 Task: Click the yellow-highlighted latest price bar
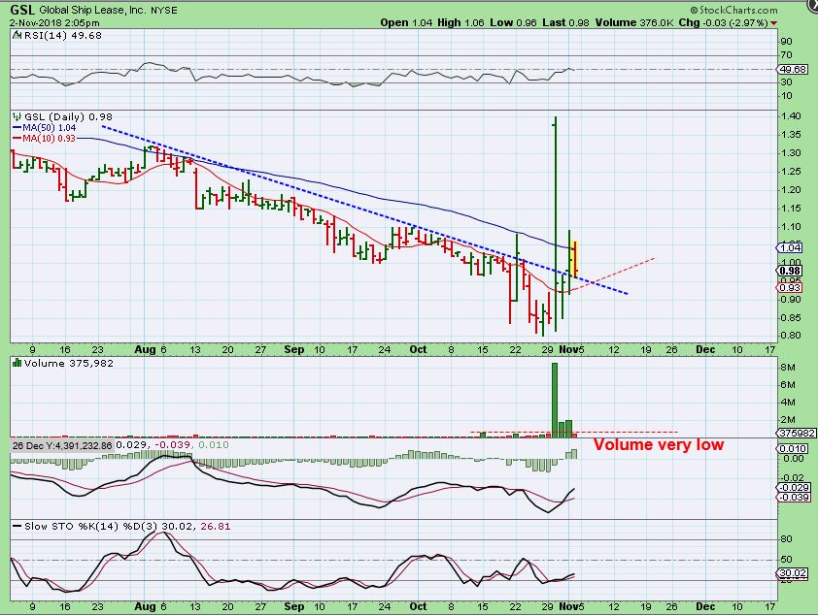575,259
